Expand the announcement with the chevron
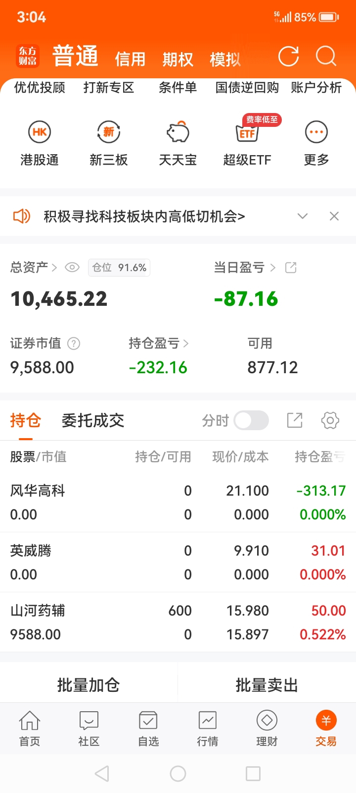Viewport: 356px width, 793px height. 303,216
